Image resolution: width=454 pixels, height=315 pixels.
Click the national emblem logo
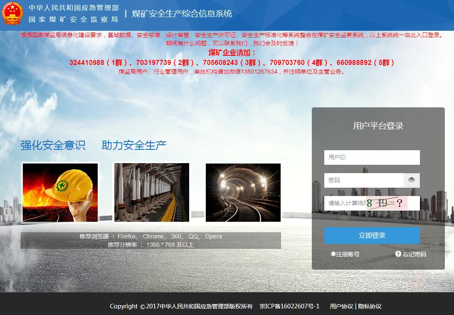12,13
